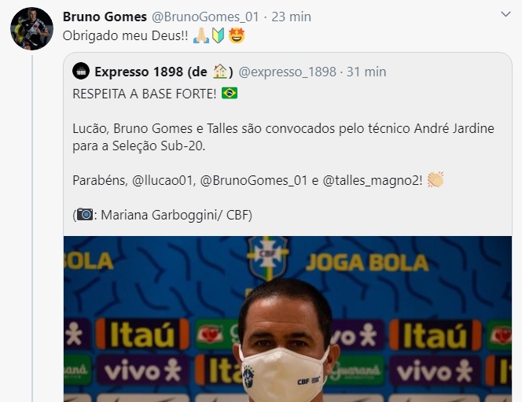Image resolution: width=522 pixels, height=402 pixels.
Task: Click the quoted tweet text about Seleção Sub-20
Action: point(283,137)
